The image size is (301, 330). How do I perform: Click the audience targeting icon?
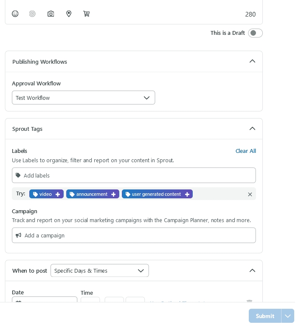coord(32,14)
